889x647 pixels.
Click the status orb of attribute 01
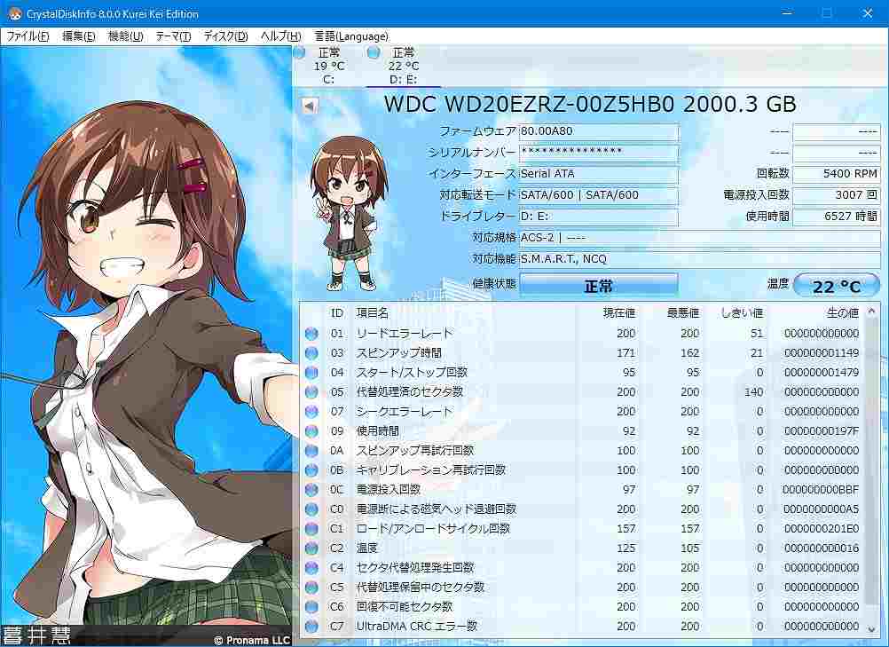point(311,334)
